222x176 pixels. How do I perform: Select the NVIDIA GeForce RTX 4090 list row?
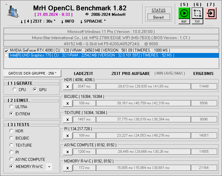[x=114, y=50]
